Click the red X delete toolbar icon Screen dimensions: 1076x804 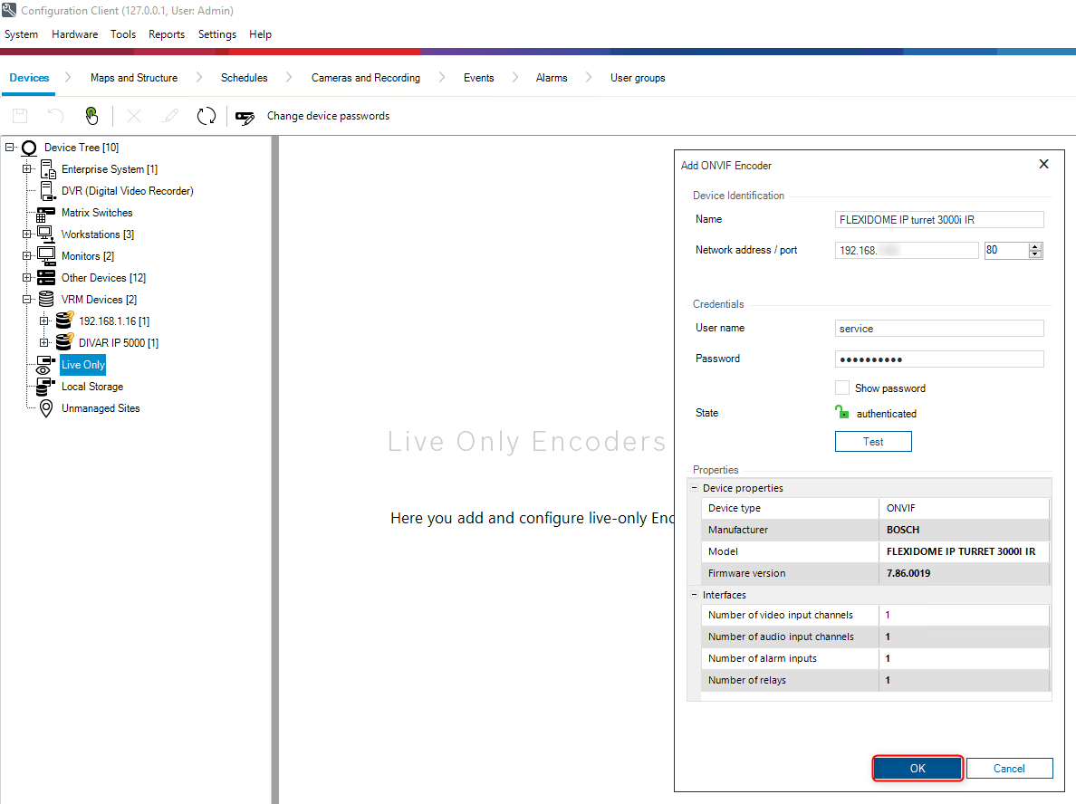coord(134,116)
